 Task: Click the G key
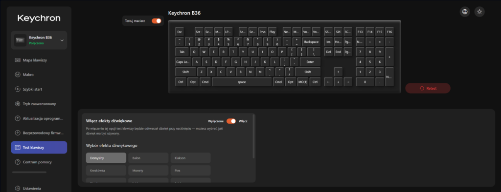(x=235, y=62)
